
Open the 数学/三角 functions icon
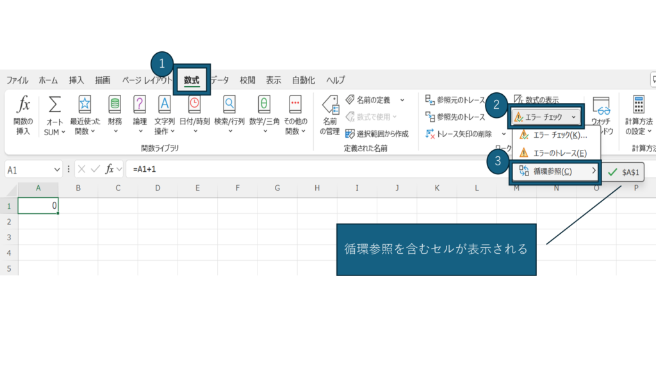click(263, 104)
